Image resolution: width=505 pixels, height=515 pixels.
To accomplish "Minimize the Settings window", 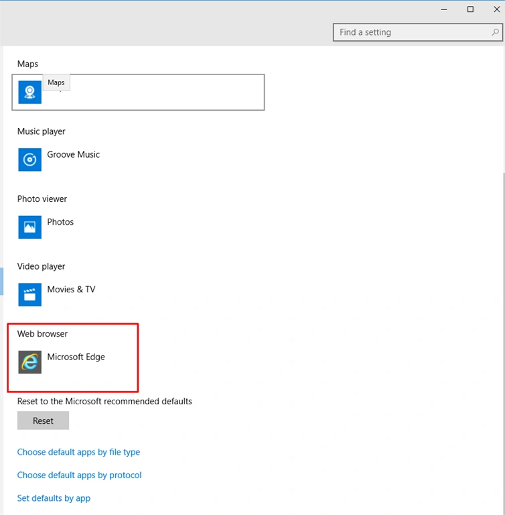I will tap(444, 9).
